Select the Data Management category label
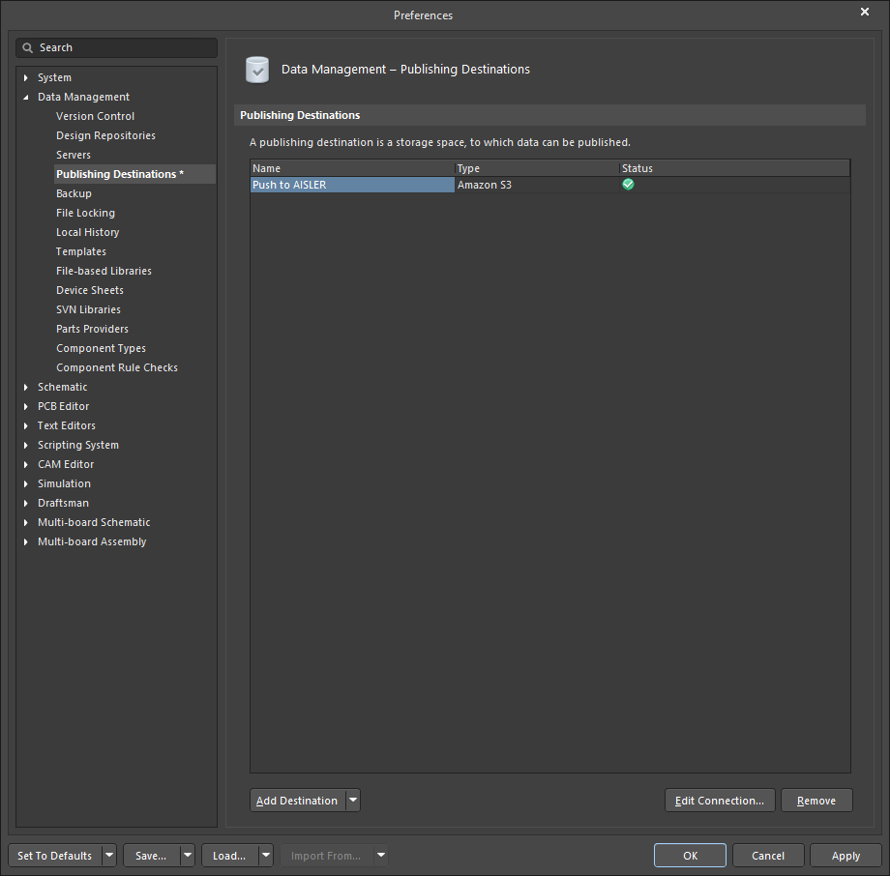This screenshot has height=876, width=890. tap(83, 97)
